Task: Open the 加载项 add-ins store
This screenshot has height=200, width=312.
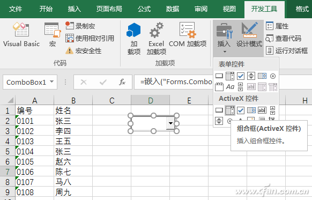Action: point(133,39)
